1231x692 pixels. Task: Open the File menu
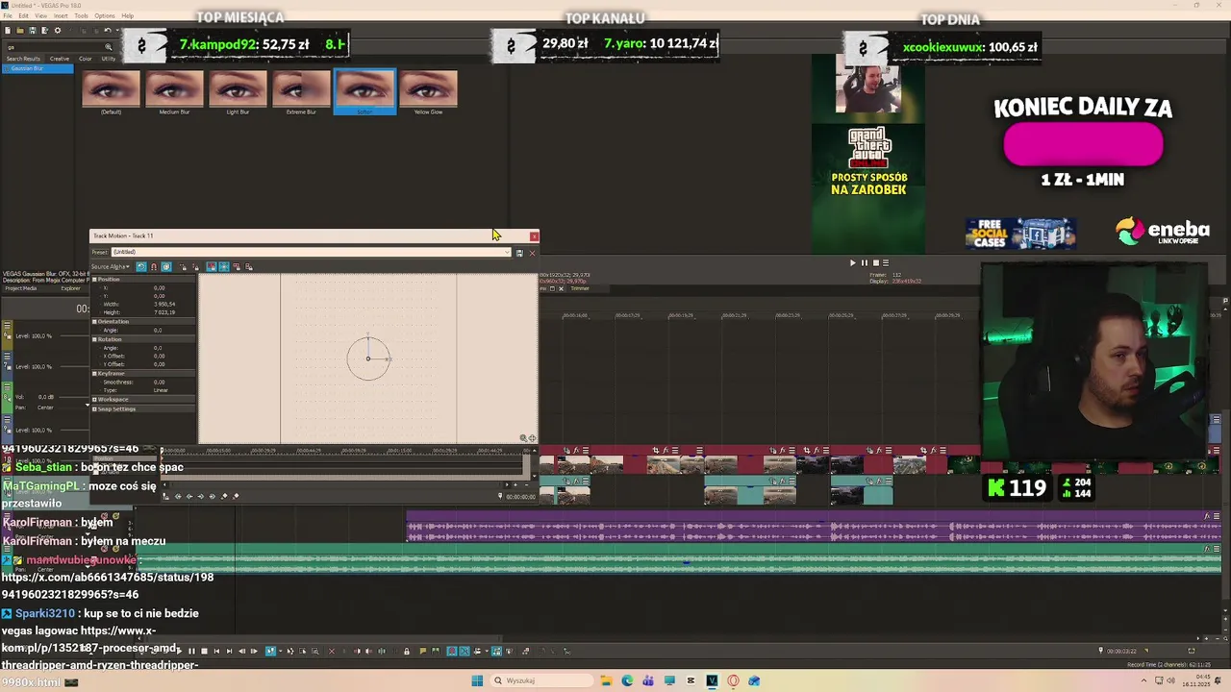click(x=7, y=15)
